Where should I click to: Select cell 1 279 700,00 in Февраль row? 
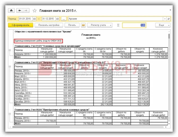click(158, 54)
